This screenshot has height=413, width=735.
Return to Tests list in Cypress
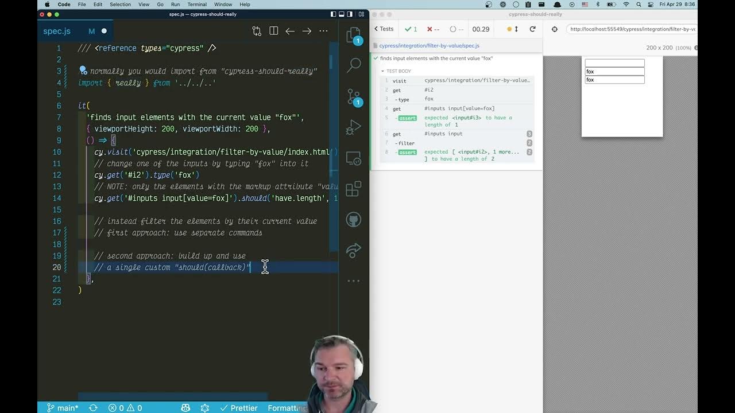(x=384, y=29)
